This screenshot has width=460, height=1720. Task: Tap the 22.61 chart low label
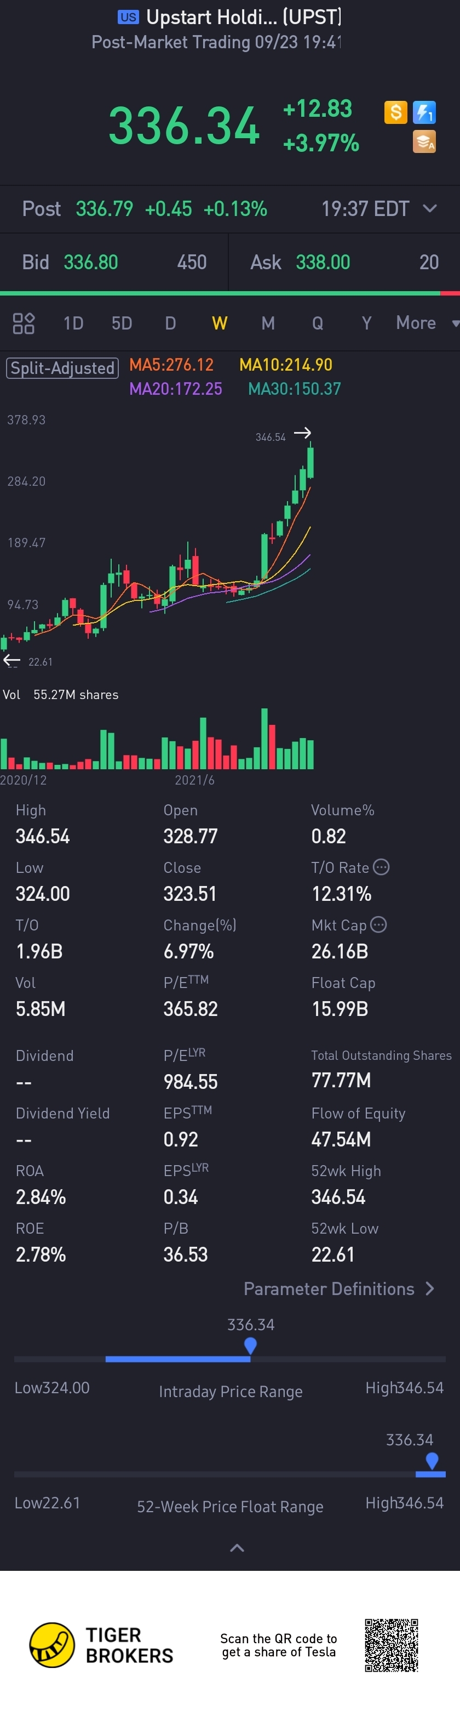(x=40, y=662)
